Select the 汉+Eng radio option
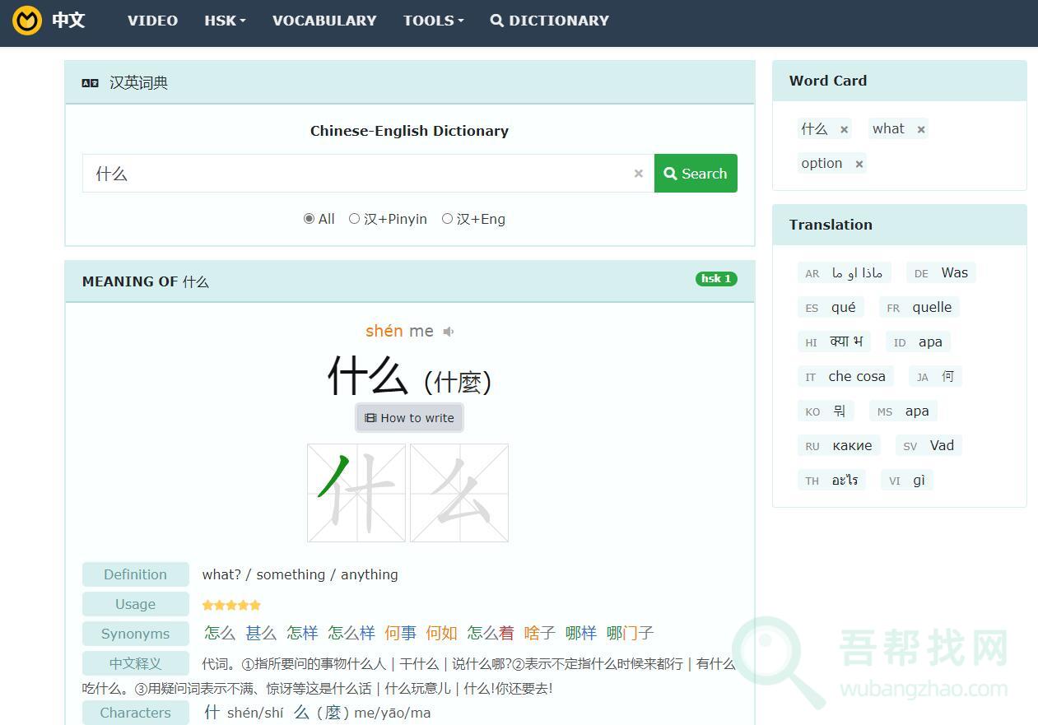Viewport: 1038px width, 725px height. 448,219
